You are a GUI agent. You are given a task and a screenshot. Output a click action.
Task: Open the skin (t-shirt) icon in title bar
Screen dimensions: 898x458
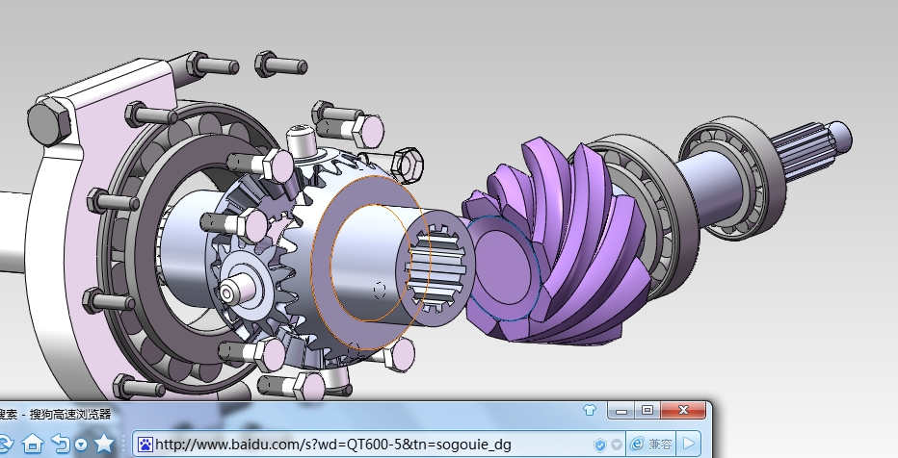590,410
